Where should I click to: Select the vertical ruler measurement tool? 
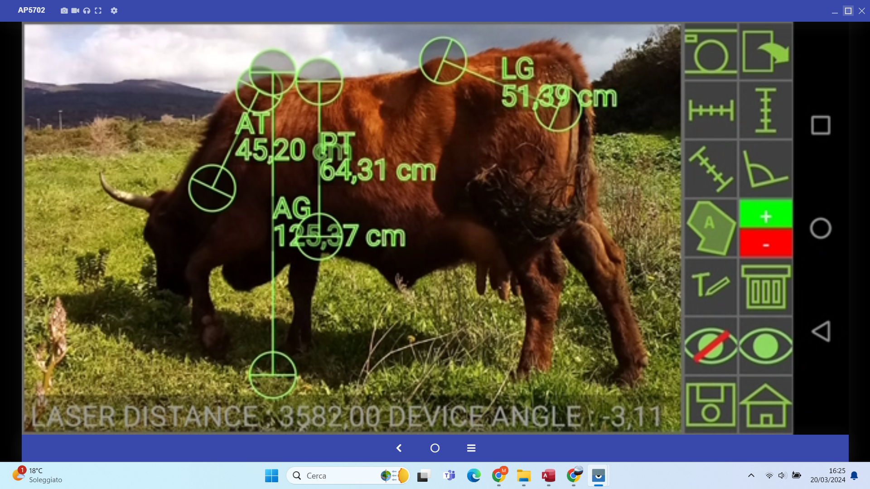click(765, 110)
